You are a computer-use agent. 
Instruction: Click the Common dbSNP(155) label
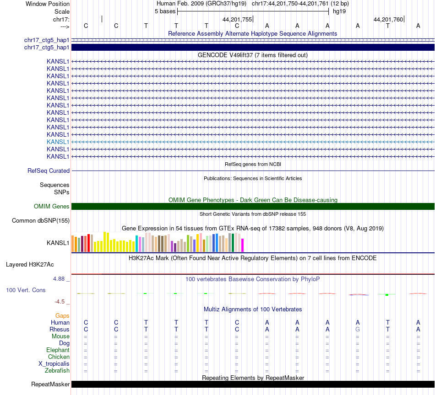(40, 220)
